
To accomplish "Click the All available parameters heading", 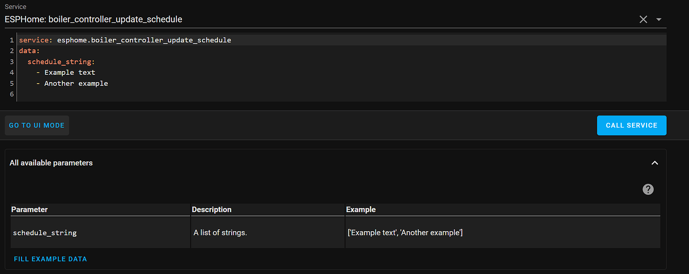I will coord(51,163).
